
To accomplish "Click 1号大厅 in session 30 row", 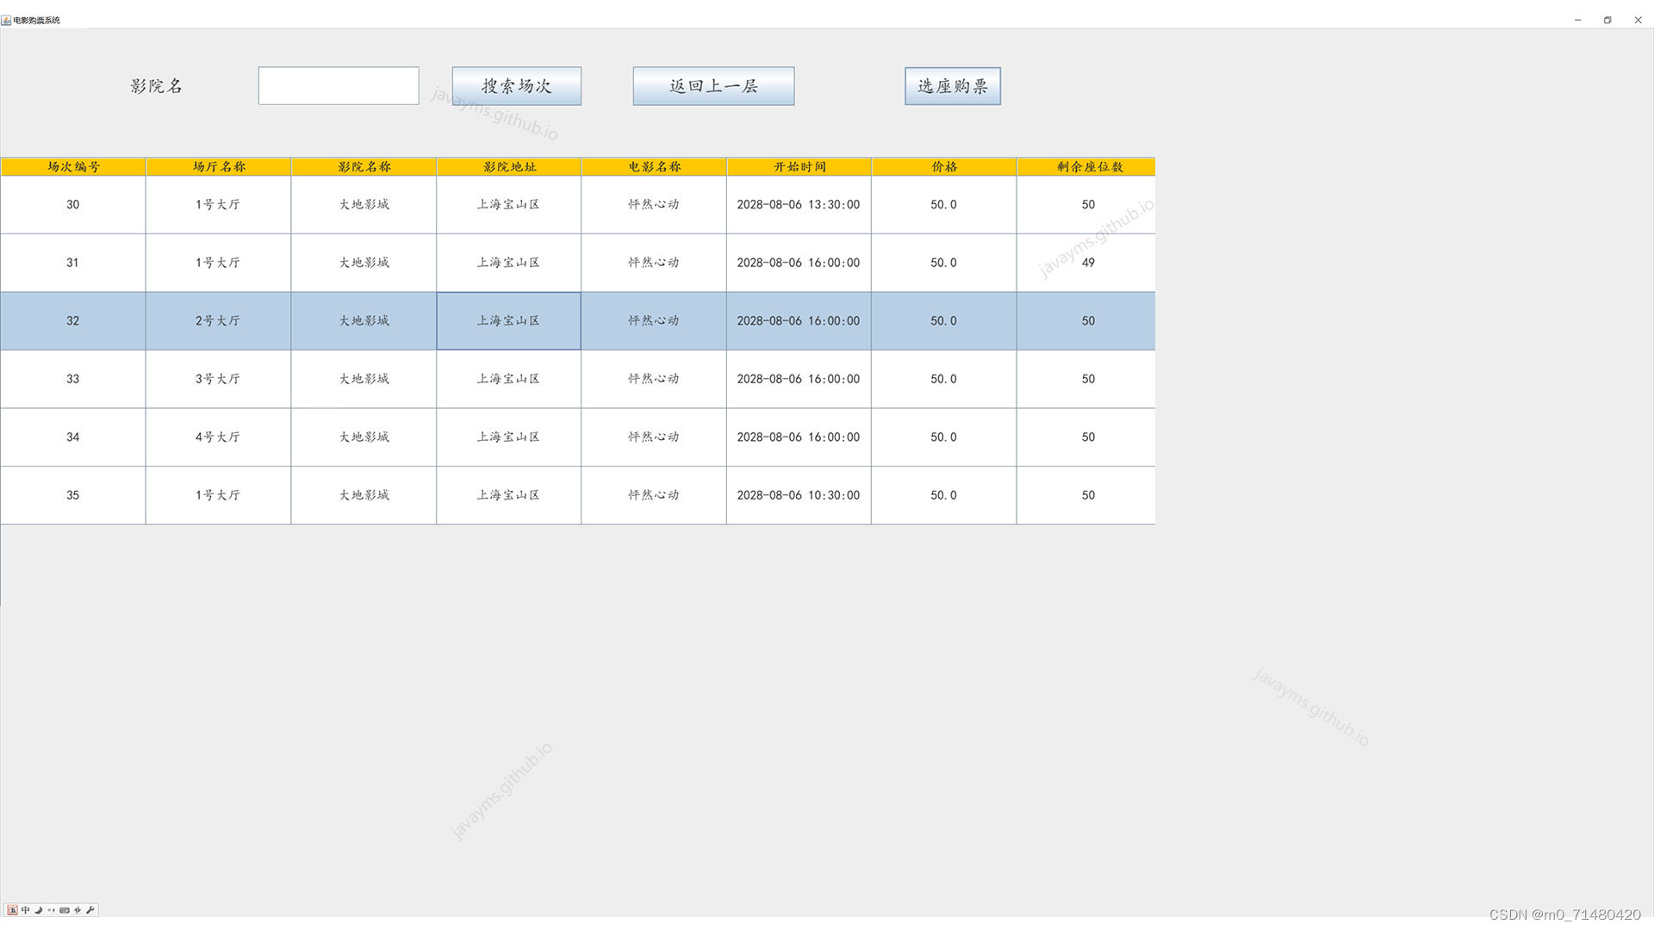I will (218, 205).
